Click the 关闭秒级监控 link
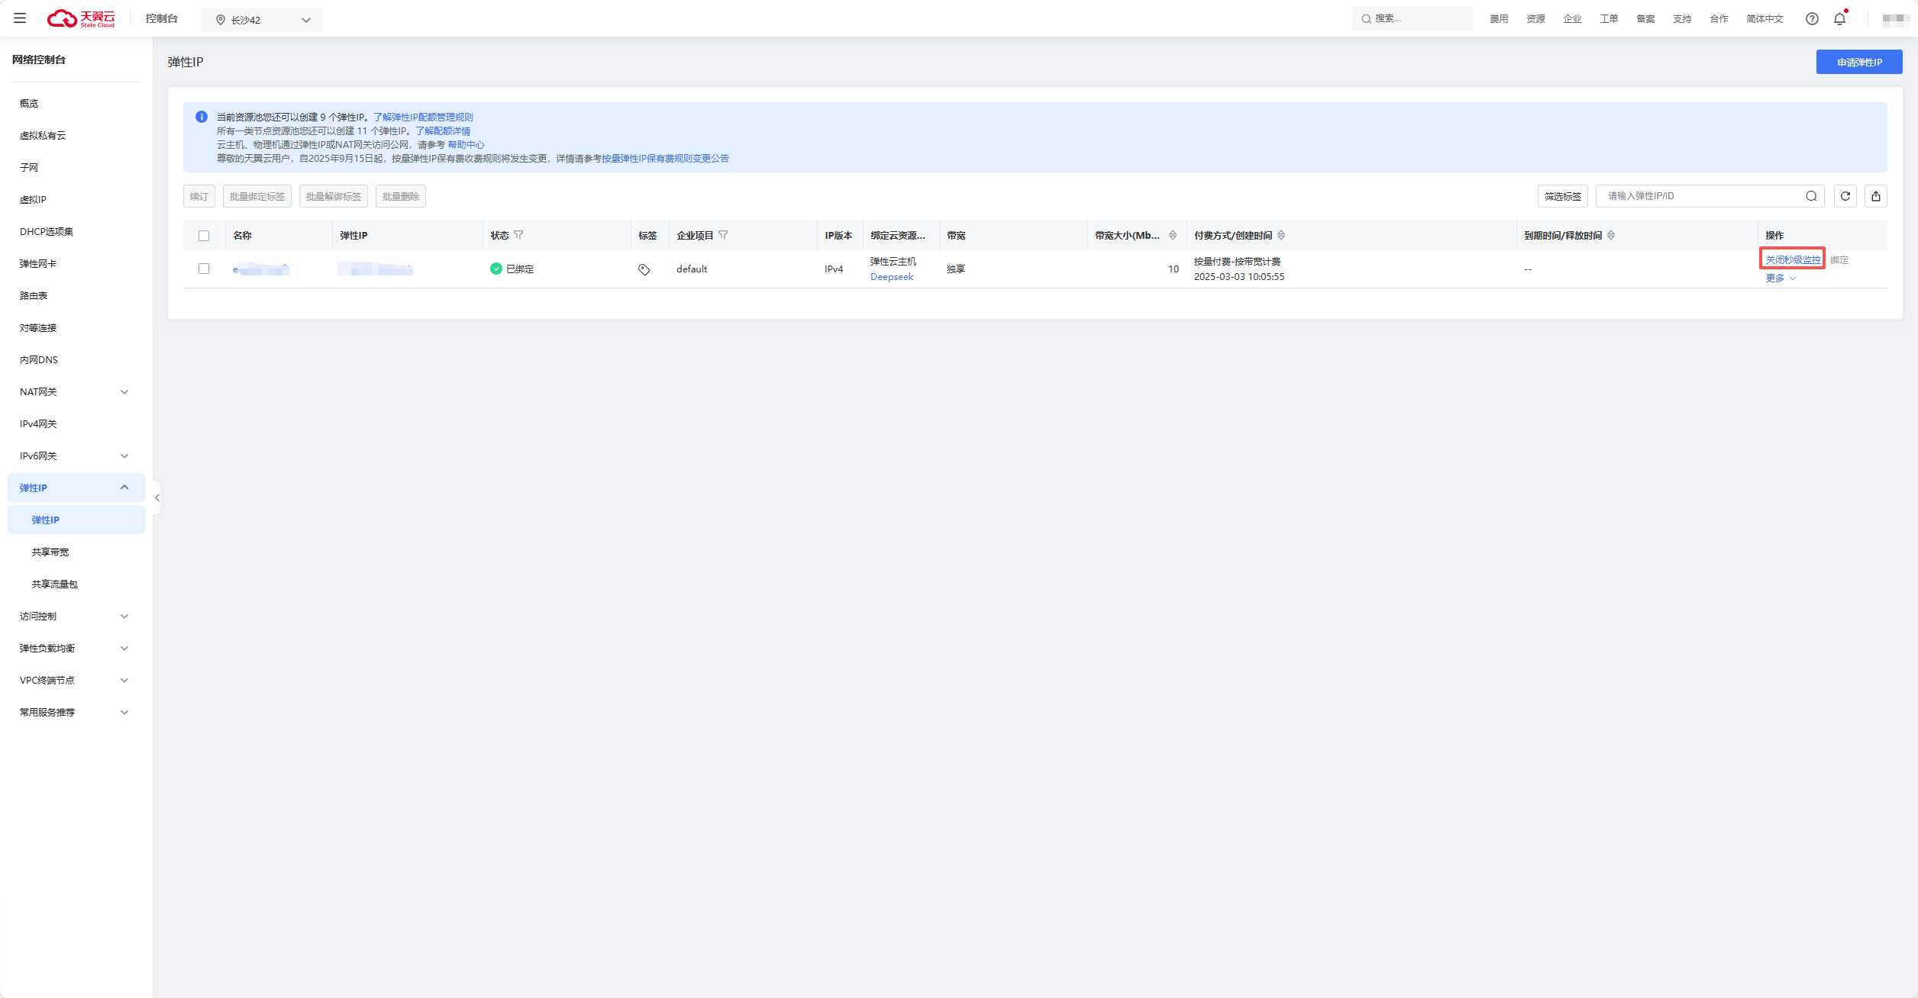1918x998 pixels. pyautogui.click(x=1792, y=259)
